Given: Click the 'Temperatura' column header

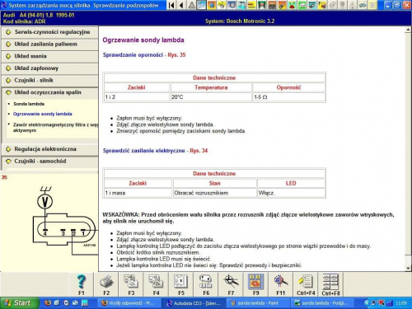Looking at the screenshot, I should coord(211,87).
